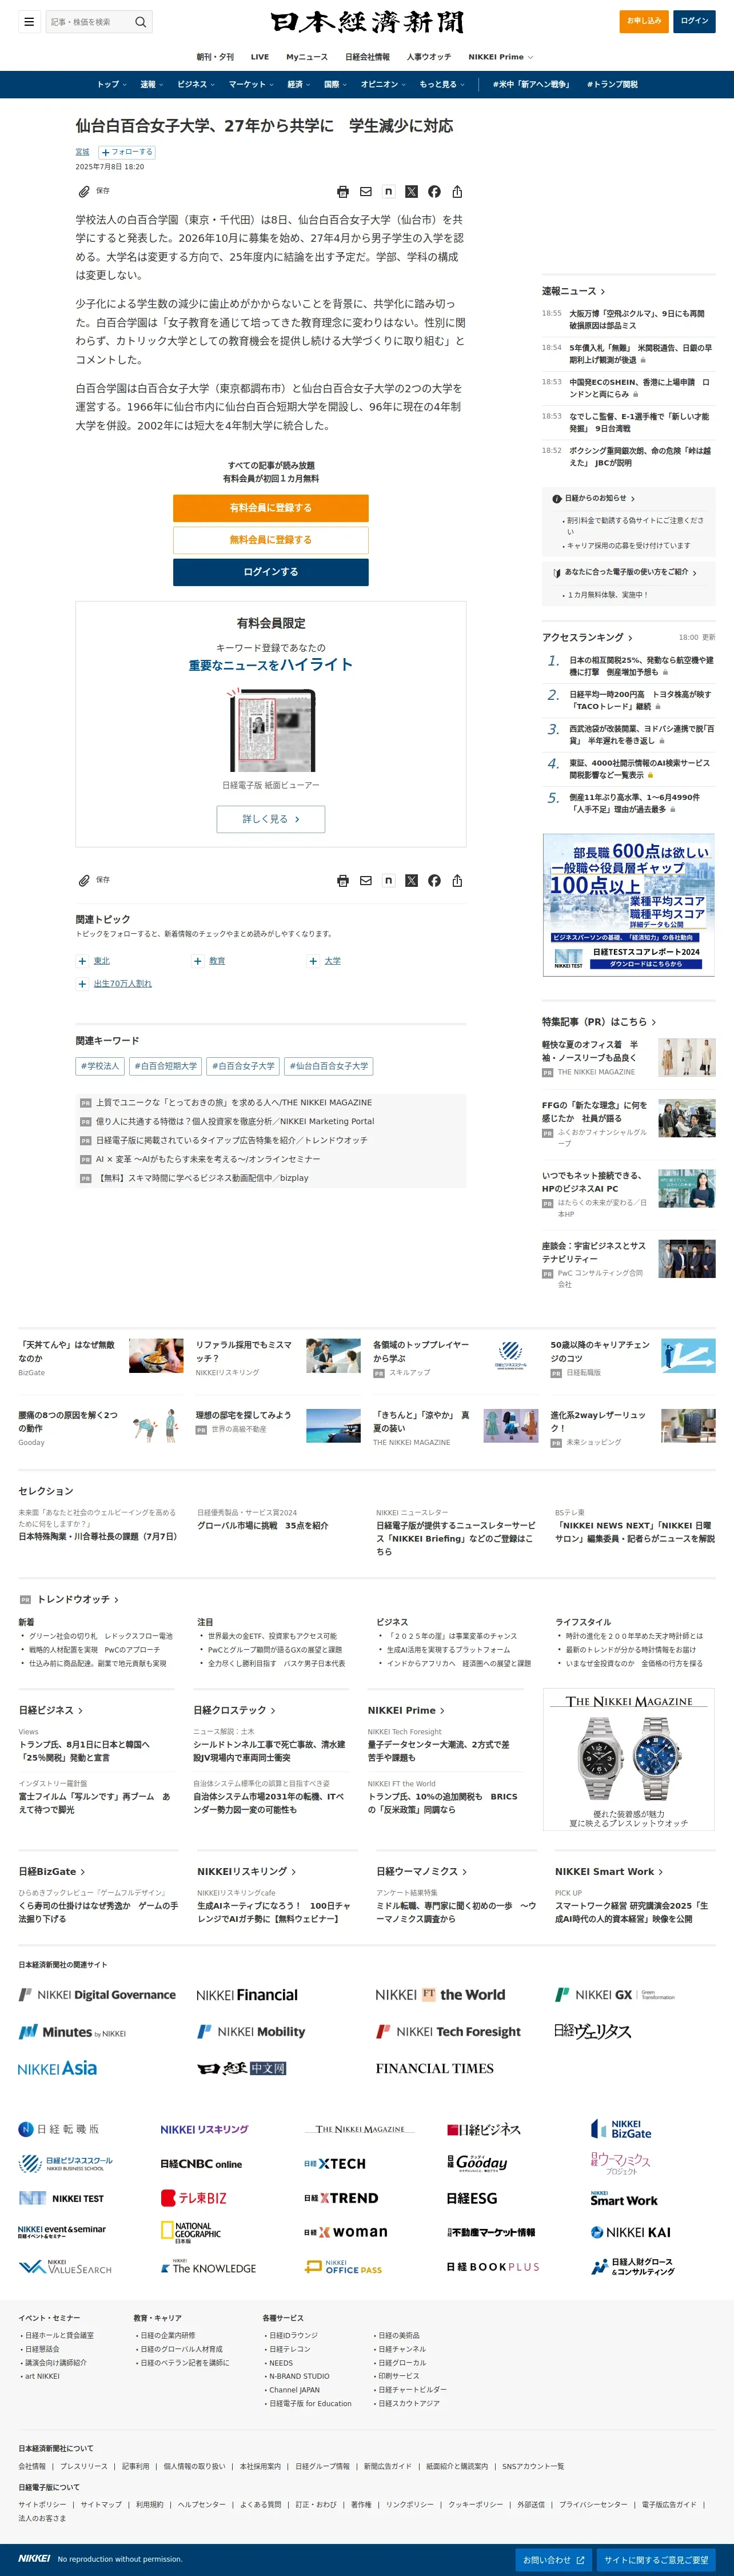Open the FINANCIAL TIMES logo link
Image resolution: width=734 pixels, height=2576 pixels.
pyautogui.click(x=435, y=2068)
